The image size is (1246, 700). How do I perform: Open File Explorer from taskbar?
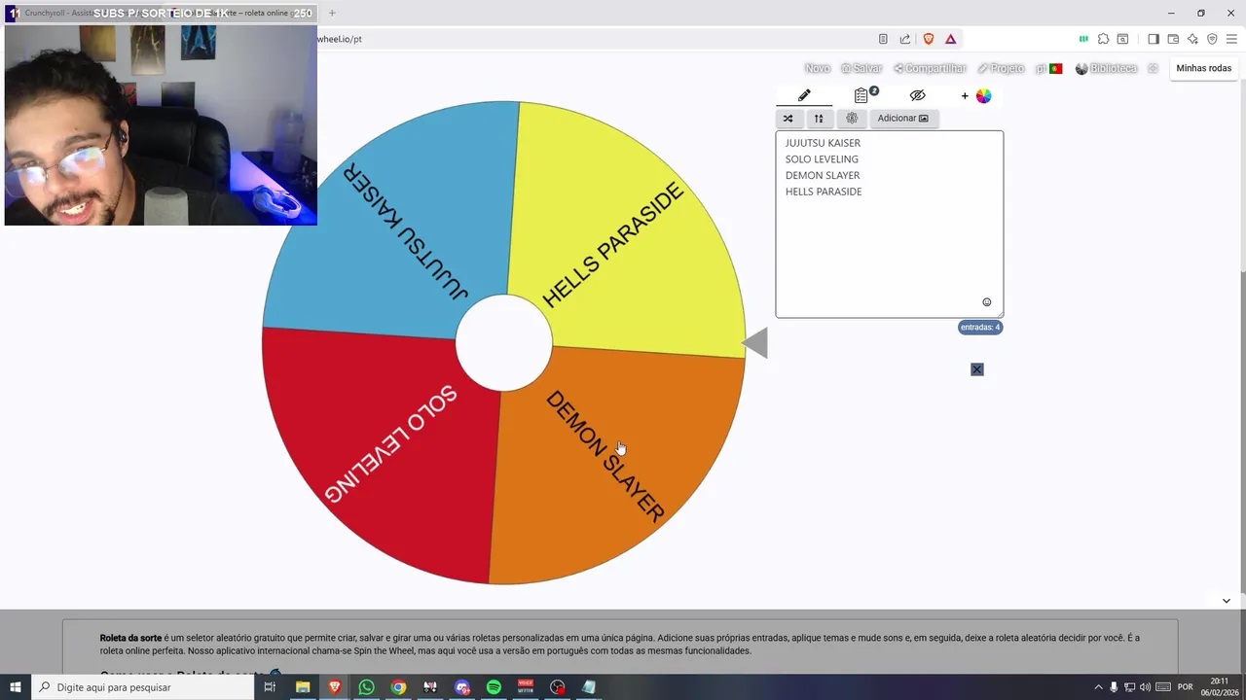[303, 687]
